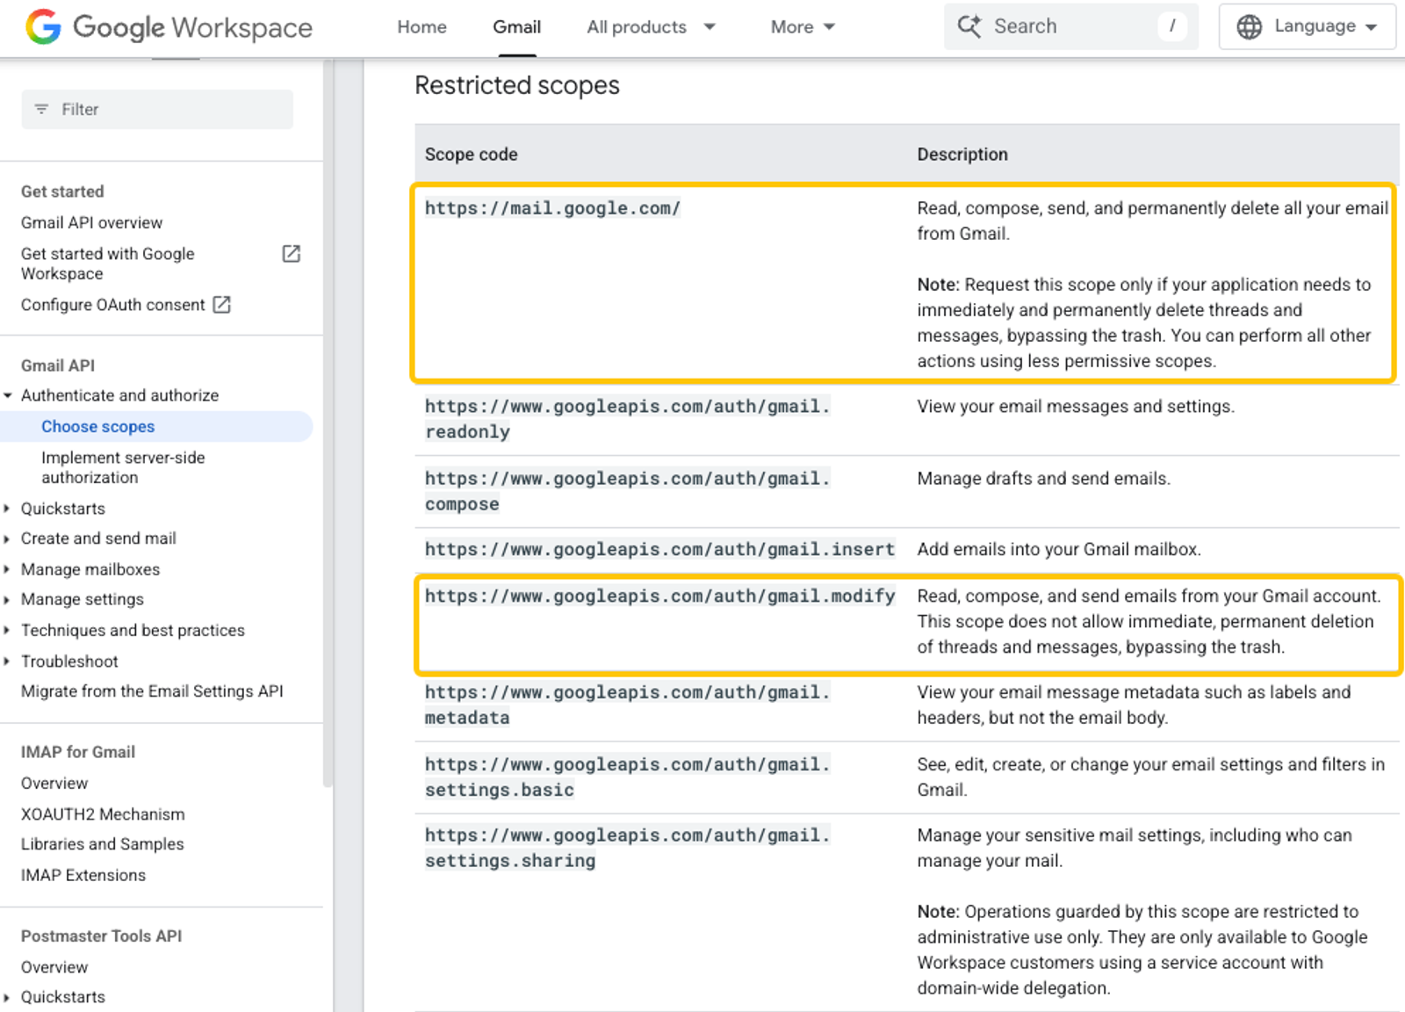Click external link icon beside Get started with Google Workspace
Image resolution: width=1405 pixels, height=1012 pixels.
pos(292,254)
